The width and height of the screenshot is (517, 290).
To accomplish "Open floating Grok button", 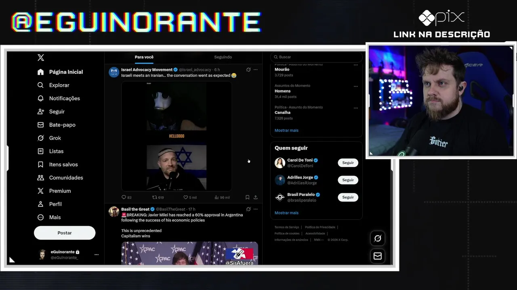I will point(378,238).
